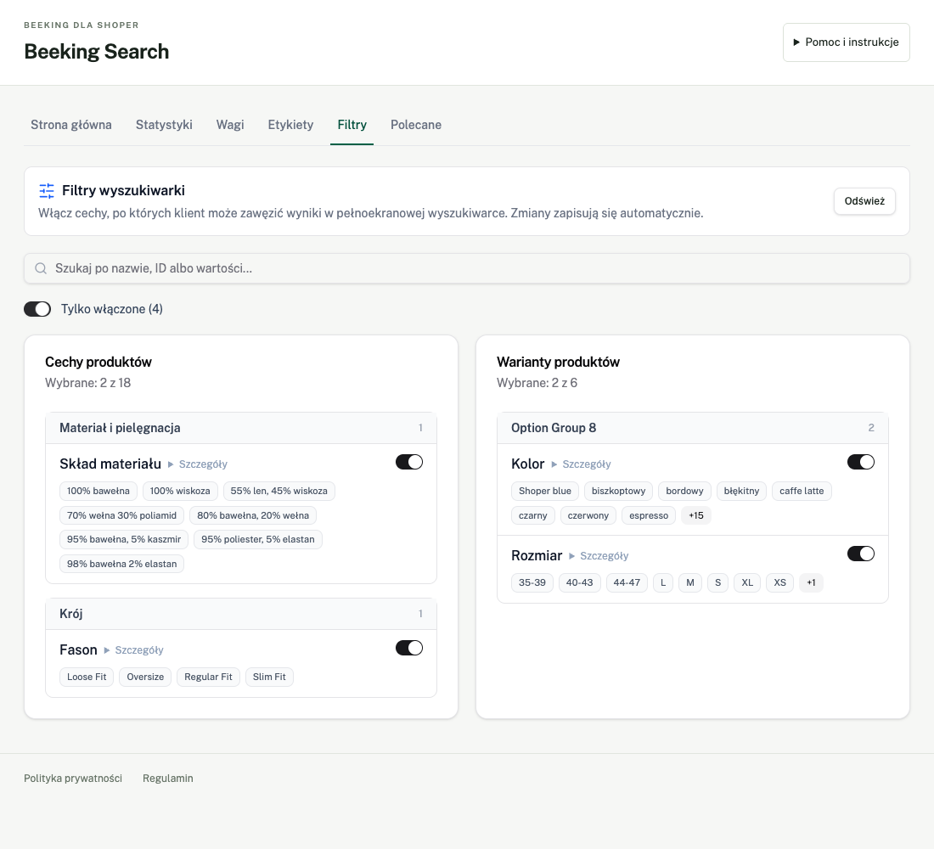This screenshot has width=934, height=849.
Task: Click the 70% wełna 30% poliamid chip
Action: pyautogui.click(x=121, y=515)
